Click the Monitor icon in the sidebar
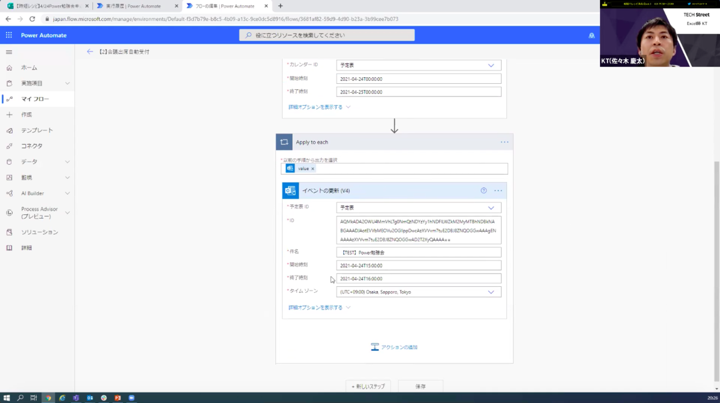Image resolution: width=720 pixels, height=403 pixels. pyautogui.click(x=9, y=177)
